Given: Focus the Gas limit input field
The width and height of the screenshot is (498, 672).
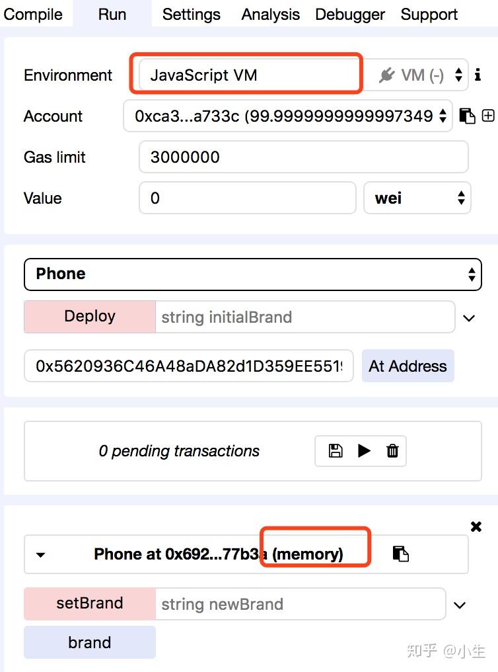Looking at the screenshot, I should tap(303, 157).
